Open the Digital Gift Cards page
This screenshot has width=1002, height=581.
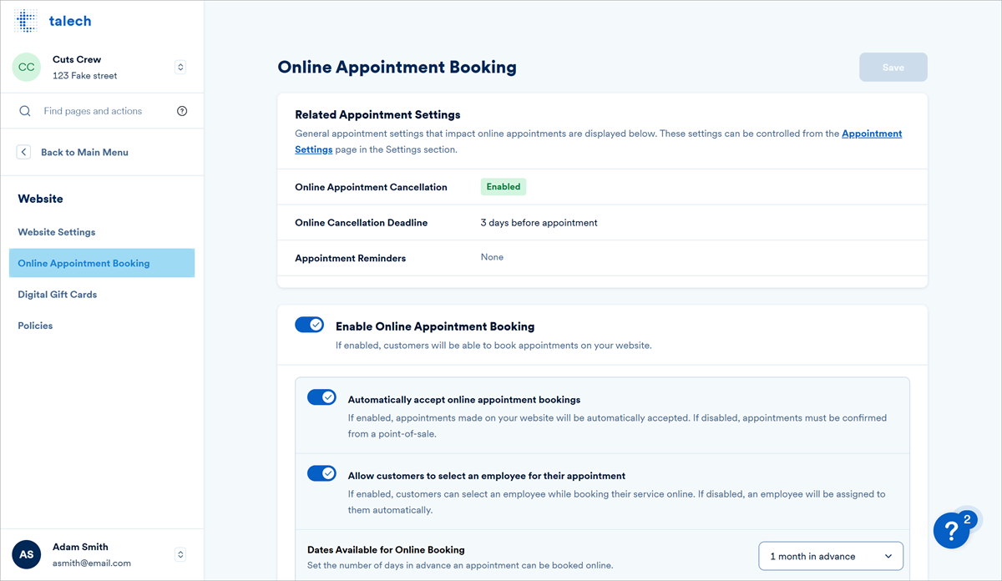[57, 294]
